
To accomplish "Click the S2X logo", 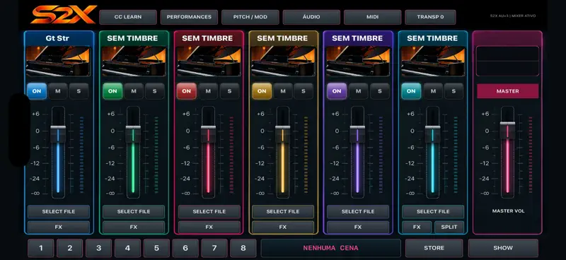I will 64,15.
